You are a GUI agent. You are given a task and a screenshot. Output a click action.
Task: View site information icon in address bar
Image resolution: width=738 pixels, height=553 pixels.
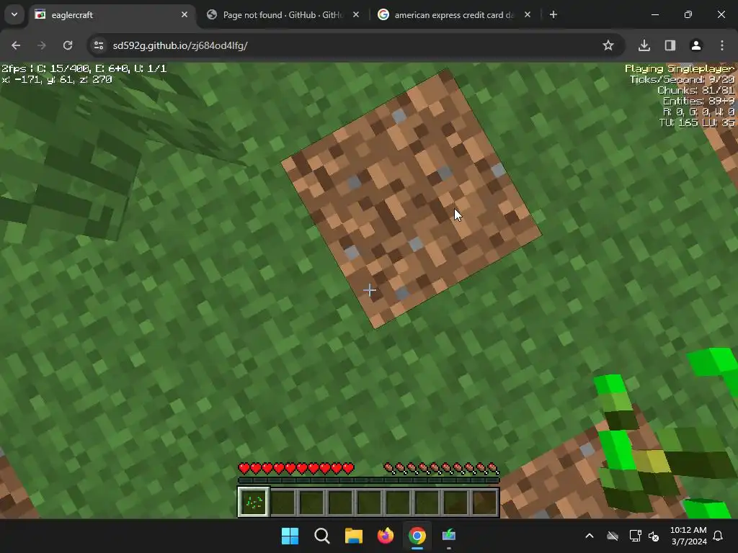pos(98,45)
